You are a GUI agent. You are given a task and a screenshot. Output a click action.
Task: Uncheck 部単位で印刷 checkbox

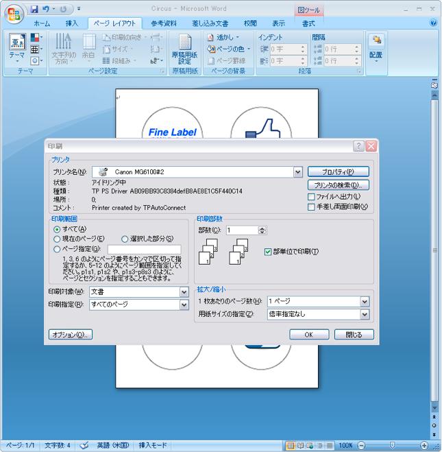pos(268,252)
